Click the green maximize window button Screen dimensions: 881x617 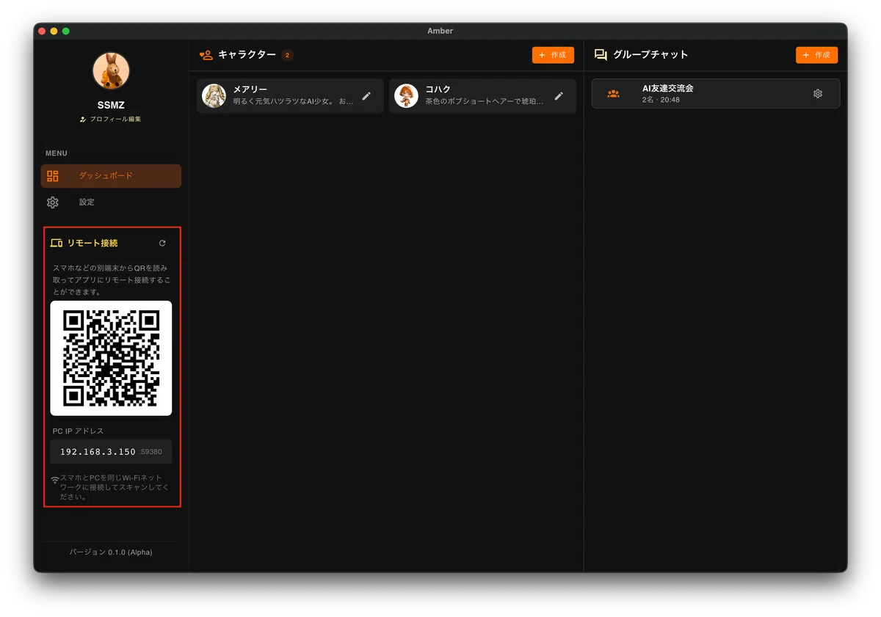tap(65, 31)
